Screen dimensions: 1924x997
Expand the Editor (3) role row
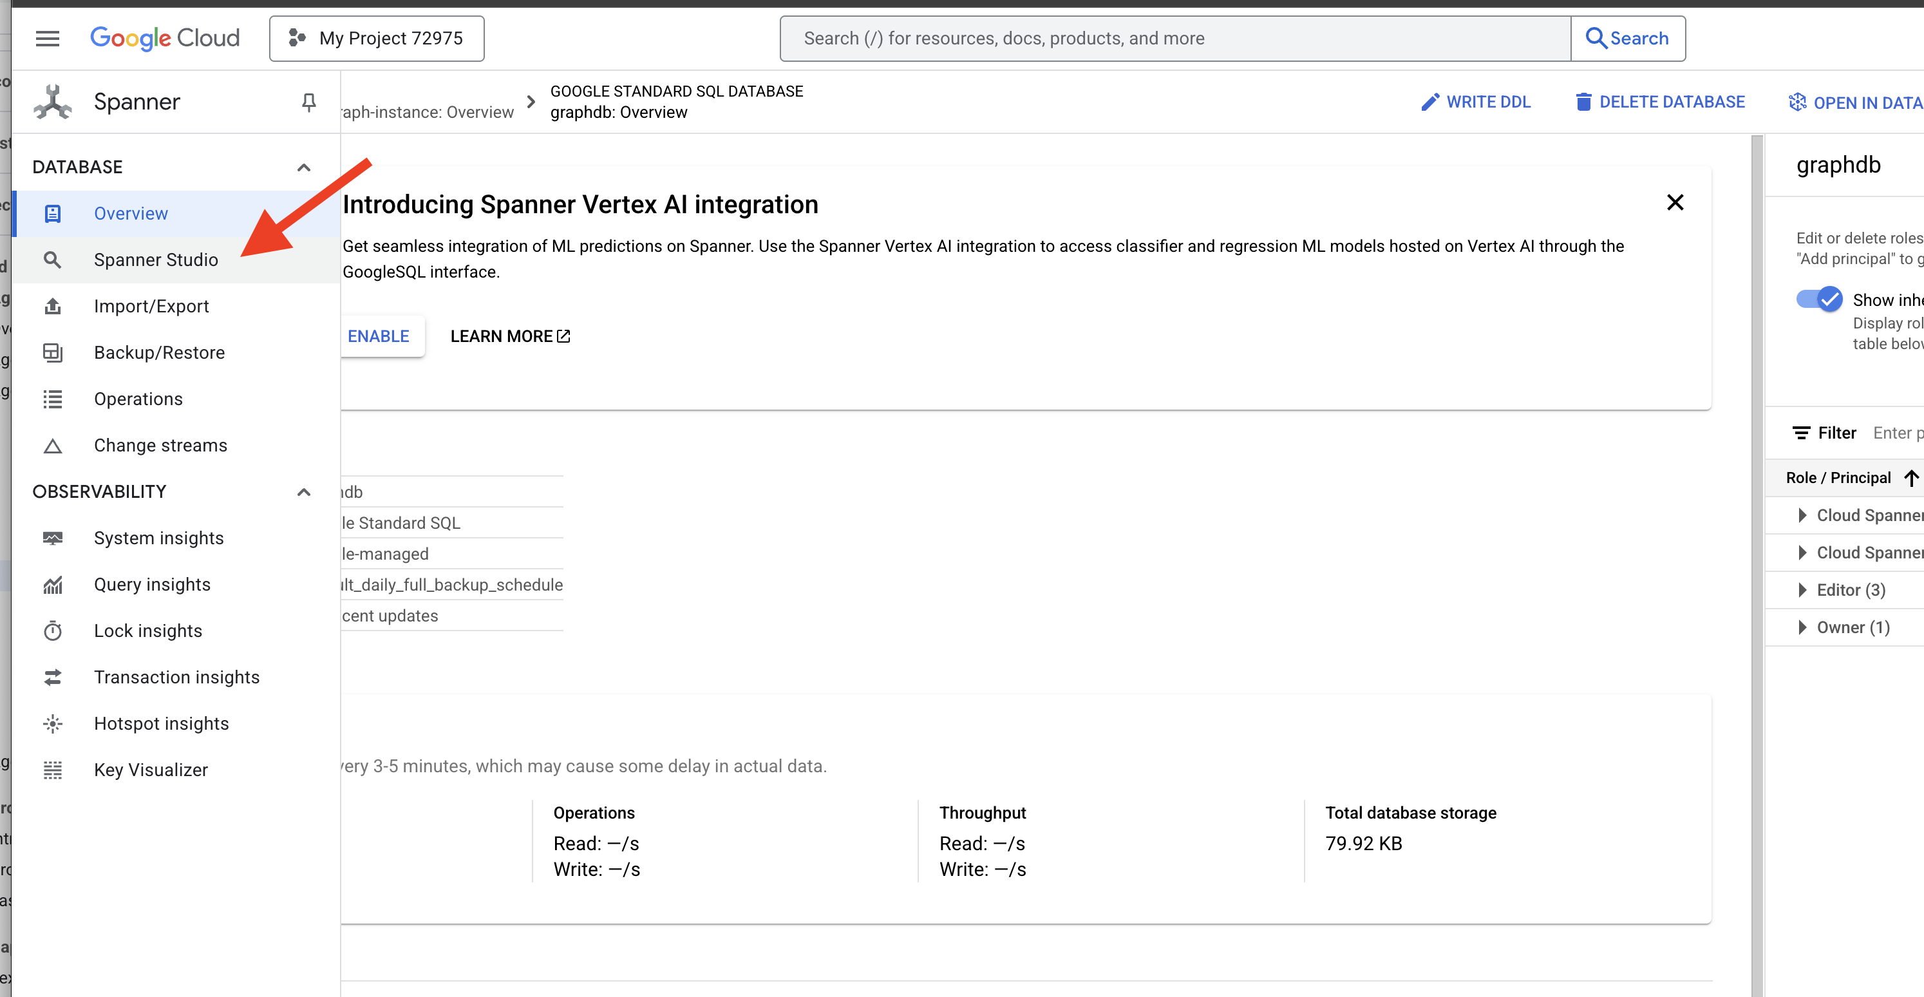click(1802, 590)
